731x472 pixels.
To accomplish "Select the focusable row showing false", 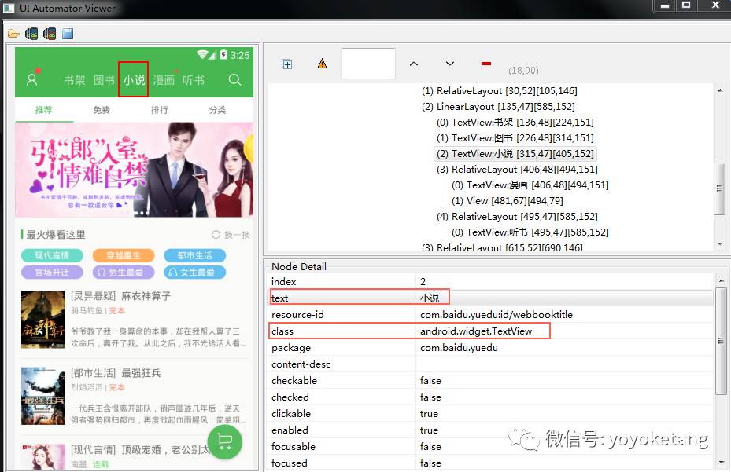I will pos(490,446).
